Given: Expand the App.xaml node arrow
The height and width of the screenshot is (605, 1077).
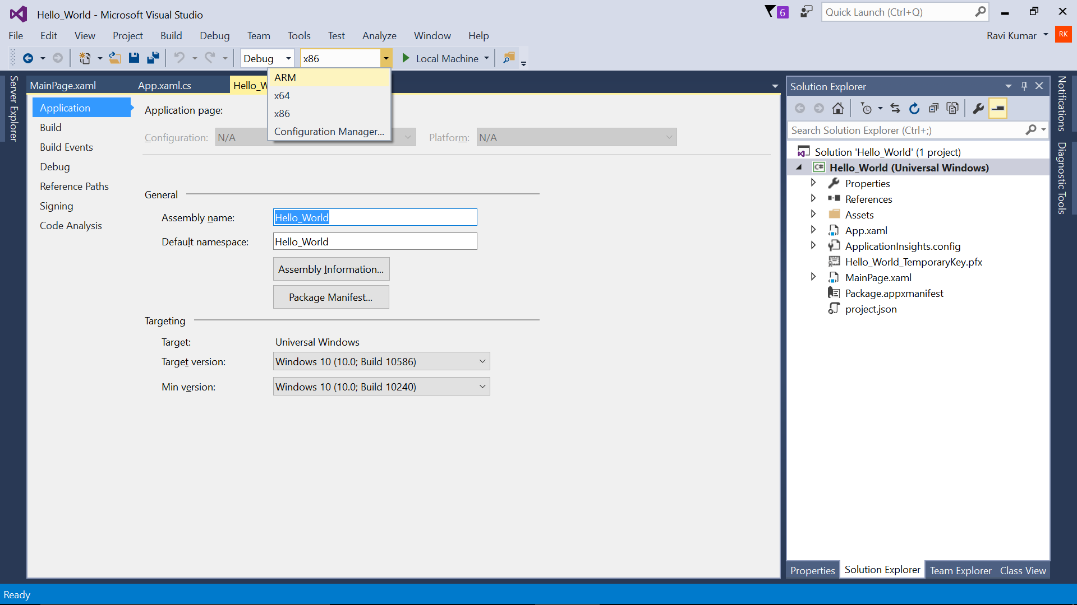Looking at the screenshot, I should [x=813, y=230].
